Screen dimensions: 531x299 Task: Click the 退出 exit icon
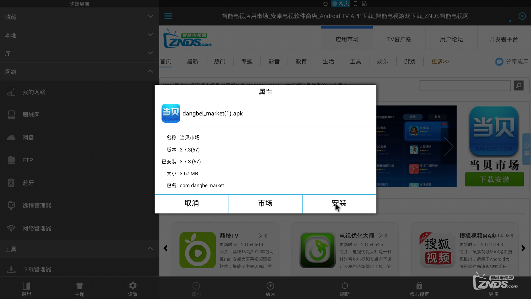point(27,289)
